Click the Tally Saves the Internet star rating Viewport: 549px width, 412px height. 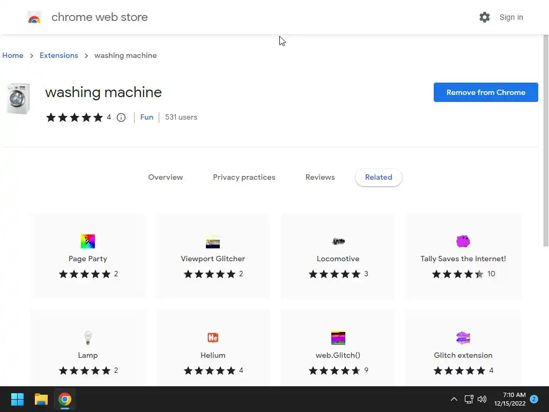coord(458,274)
